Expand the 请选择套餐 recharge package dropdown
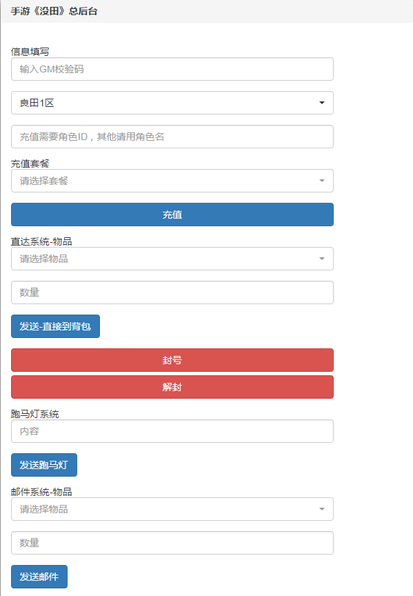 (x=172, y=181)
